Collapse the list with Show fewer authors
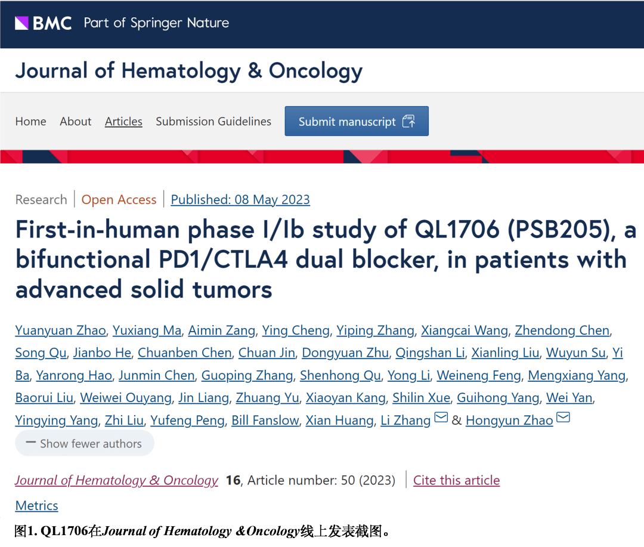Image resolution: width=644 pixels, height=547 pixels. [84, 444]
